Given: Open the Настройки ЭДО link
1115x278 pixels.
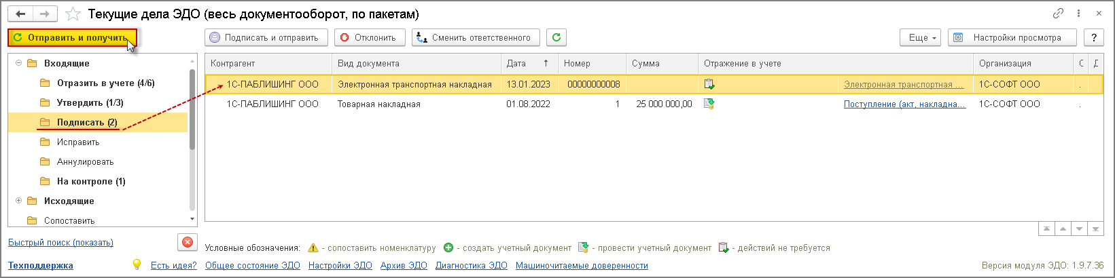Looking at the screenshot, I should 340,266.
